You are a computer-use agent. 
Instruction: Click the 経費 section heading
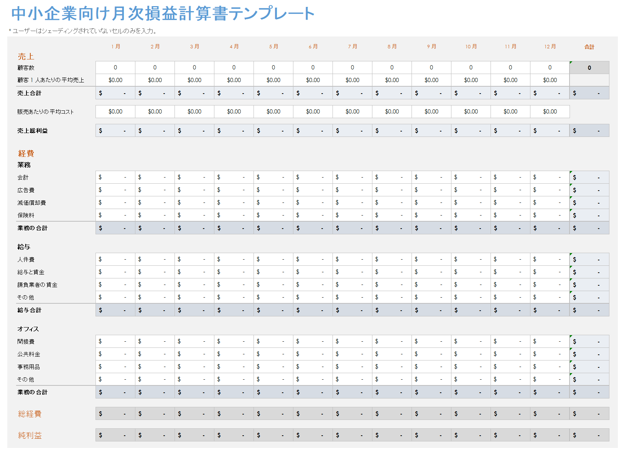tap(26, 153)
